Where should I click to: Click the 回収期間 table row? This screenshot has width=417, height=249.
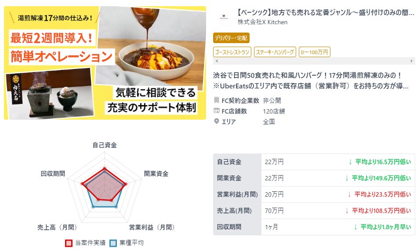click(x=314, y=227)
